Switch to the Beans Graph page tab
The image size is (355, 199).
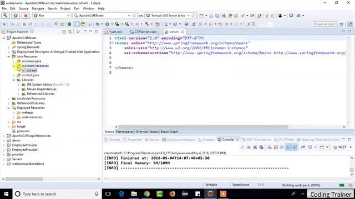[x=169, y=132]
